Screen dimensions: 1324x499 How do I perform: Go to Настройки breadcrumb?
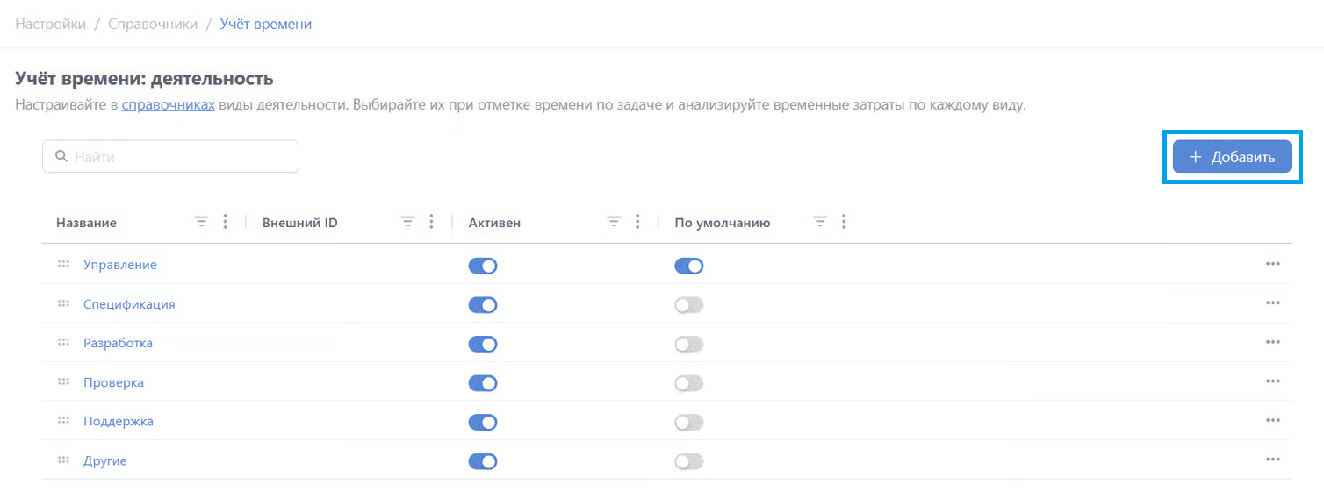[50, 24]
